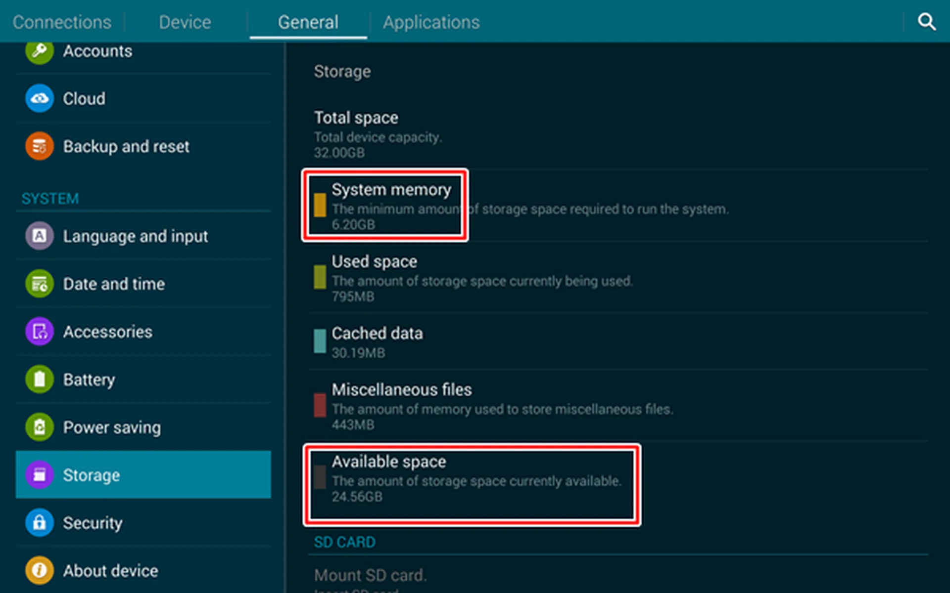Select Mount SD card
Viewport: 950px width, 593px height.
tap(370, 575)
